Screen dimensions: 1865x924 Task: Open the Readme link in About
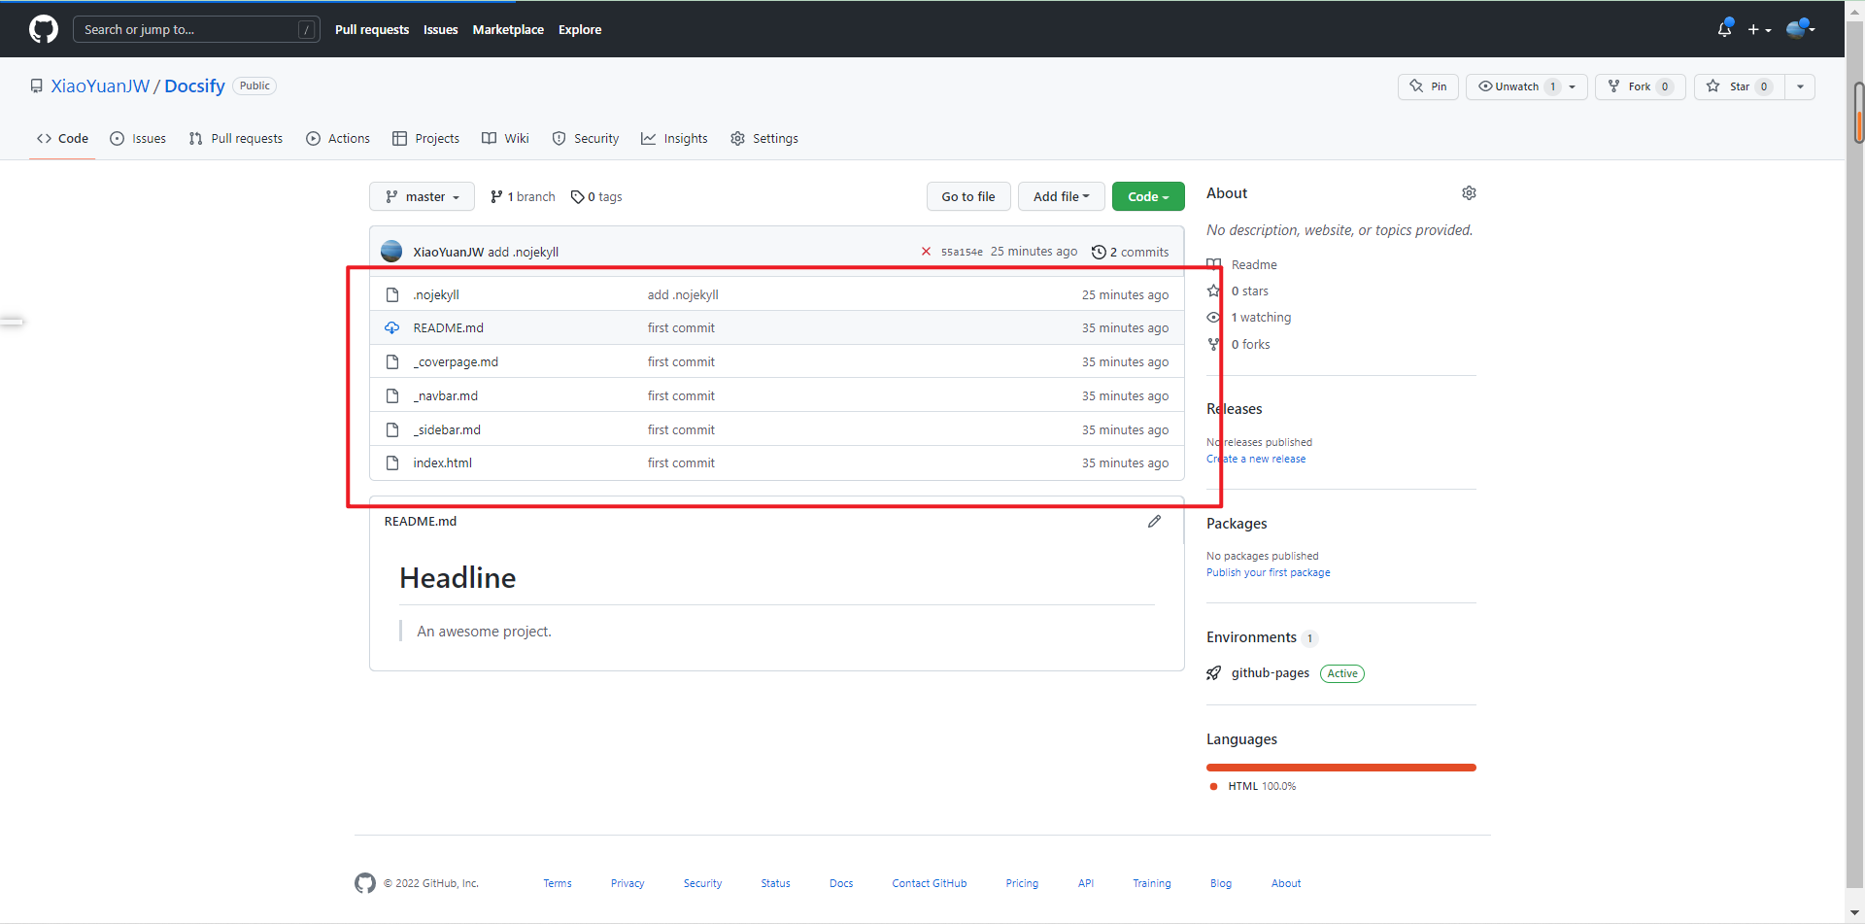[x=1241, y=265]
